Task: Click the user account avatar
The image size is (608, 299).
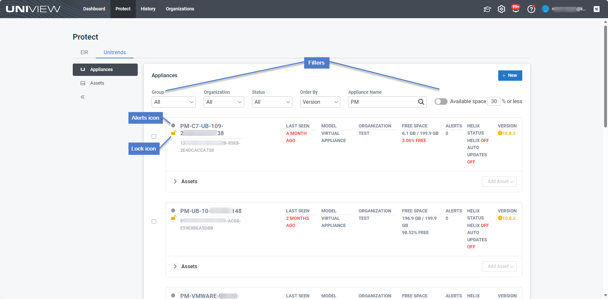Action: (545, 9)
